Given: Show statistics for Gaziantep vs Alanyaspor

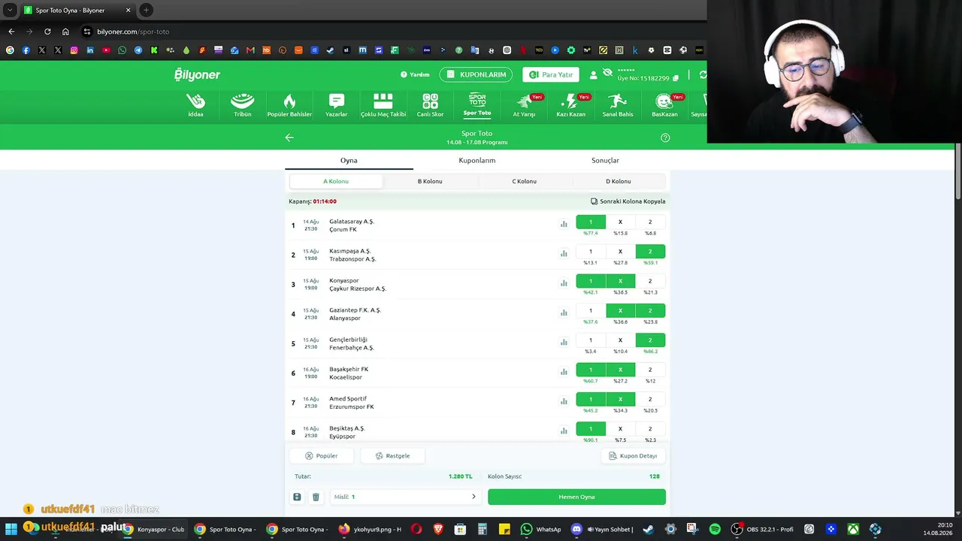Looking at the screenshot, I should (x=564, y=313).
